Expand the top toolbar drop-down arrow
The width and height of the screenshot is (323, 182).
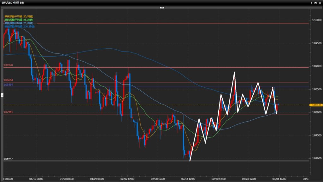click(x=161, y=7)
